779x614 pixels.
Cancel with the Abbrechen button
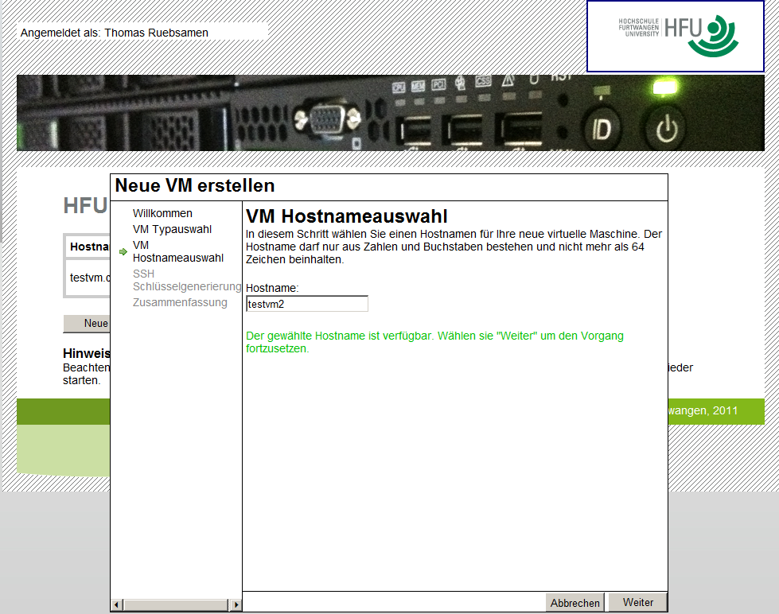(x=575, y=602)
